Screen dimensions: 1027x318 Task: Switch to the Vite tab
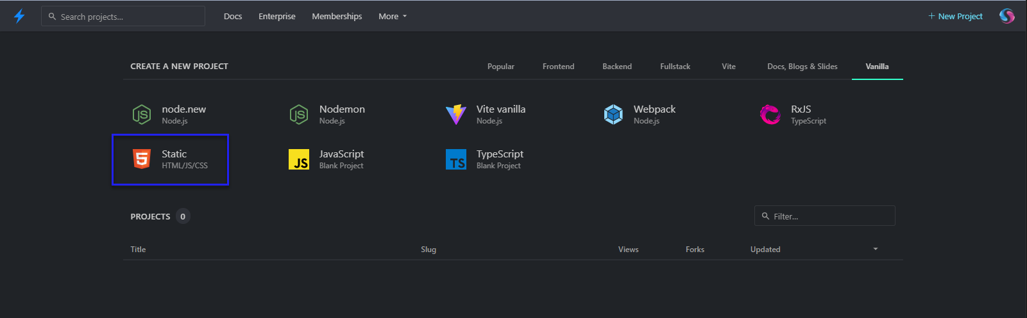pyautogui.click(x=729, y=67)
